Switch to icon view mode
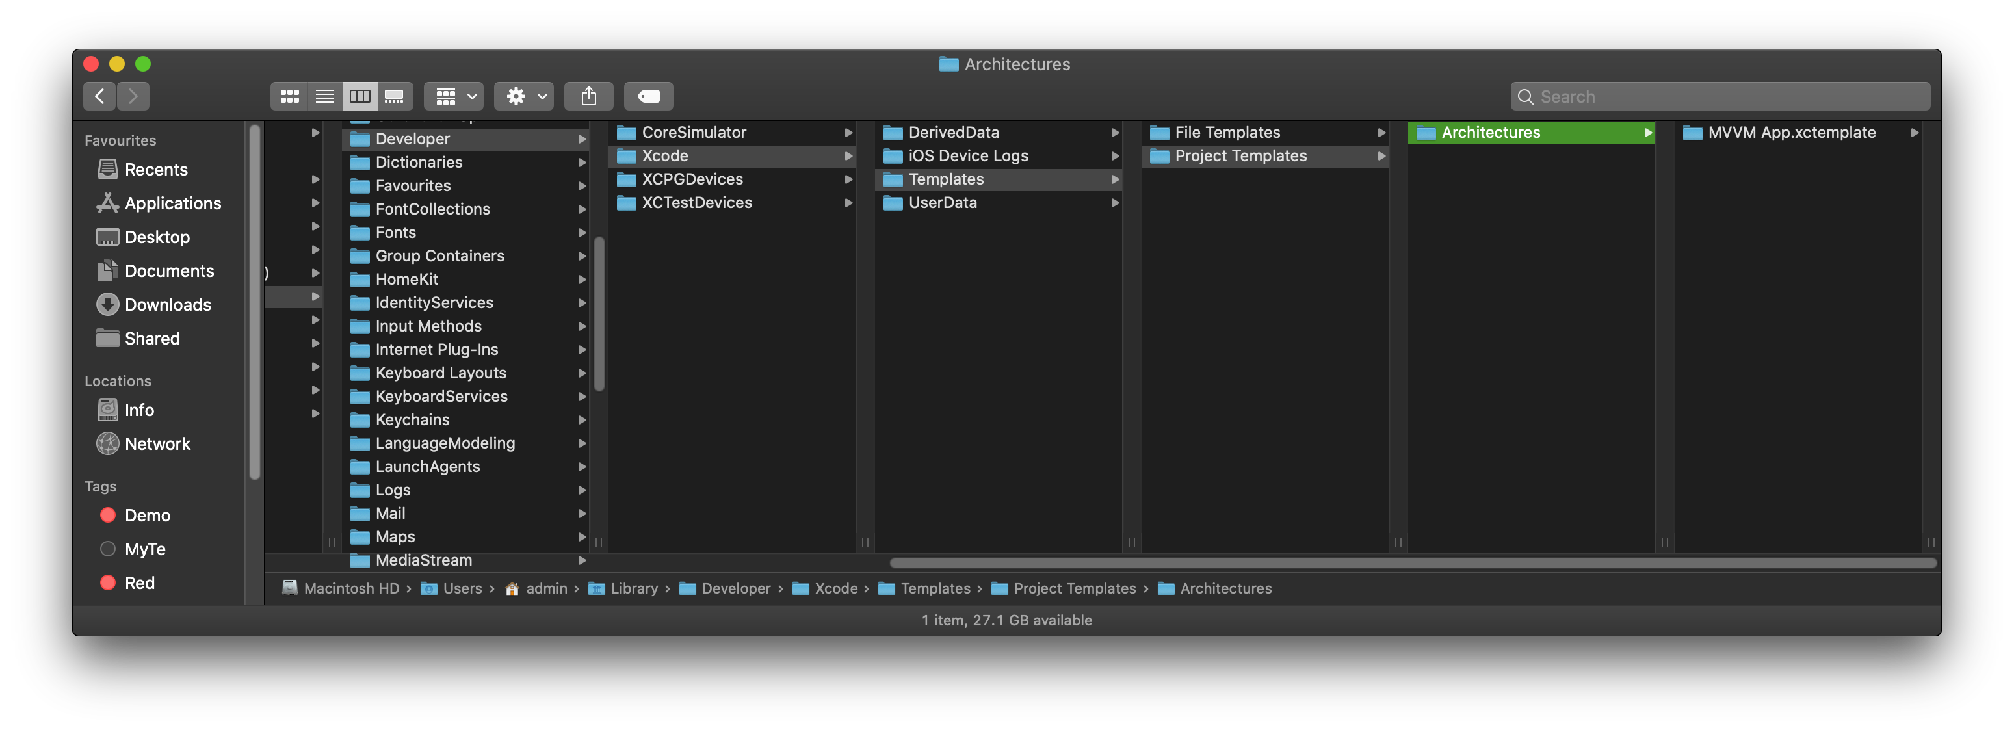The width and height of the screenshot is (2014, 732). (289, 96)
